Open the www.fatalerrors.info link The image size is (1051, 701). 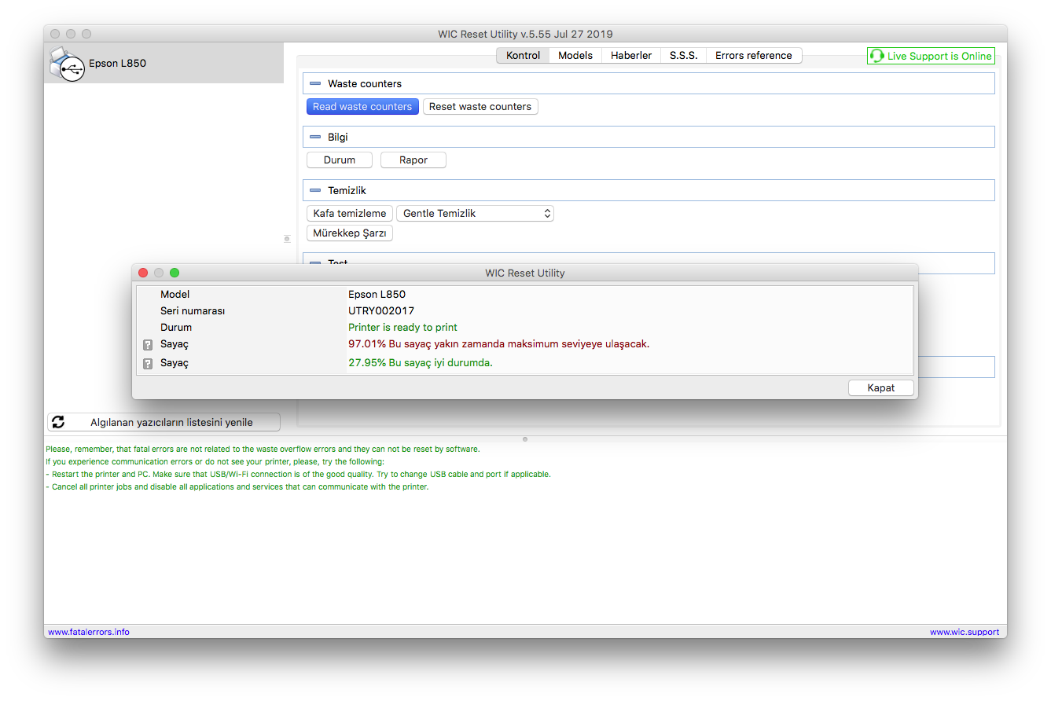(x=89, y=632)
